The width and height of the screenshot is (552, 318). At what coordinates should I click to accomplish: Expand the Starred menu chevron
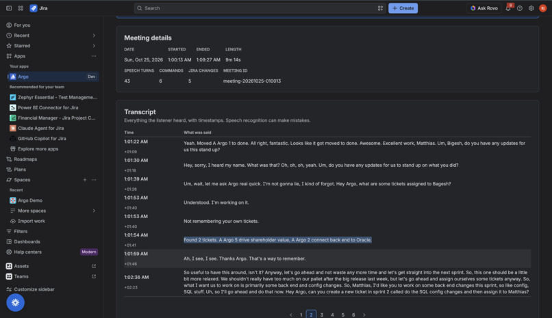coord(94,46)
